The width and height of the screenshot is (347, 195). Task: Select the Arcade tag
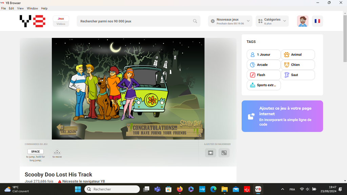(x=264, y=65)
